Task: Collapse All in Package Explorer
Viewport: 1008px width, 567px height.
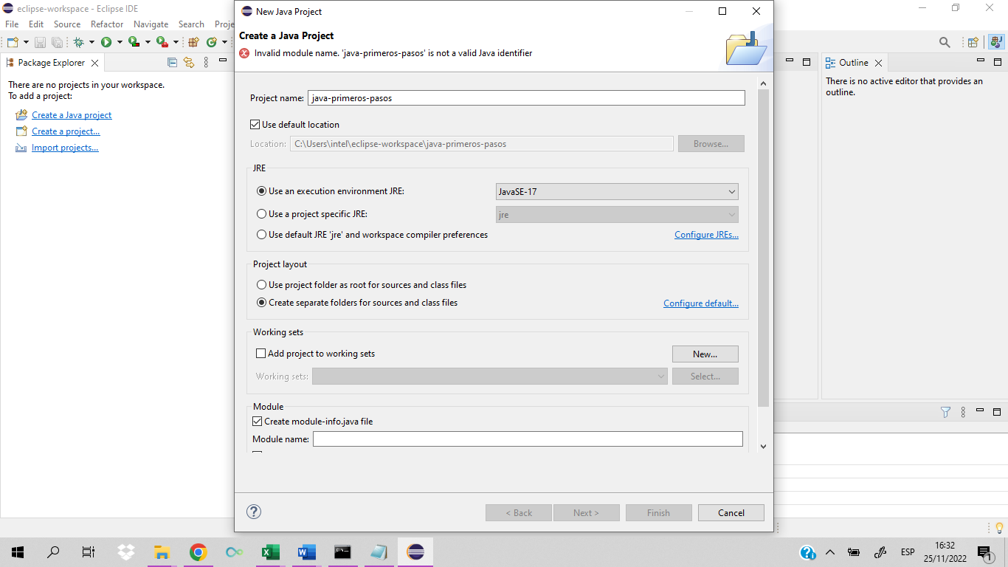Action: 172,63
